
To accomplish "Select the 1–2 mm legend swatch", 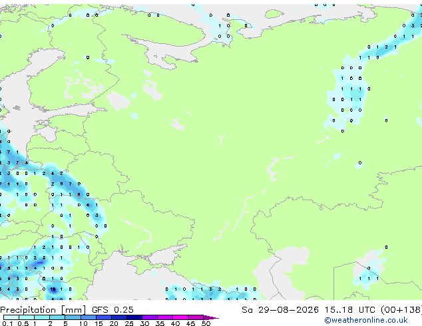I will pos(42,317).
